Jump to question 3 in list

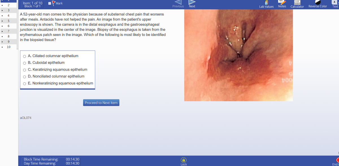(8, 10)
